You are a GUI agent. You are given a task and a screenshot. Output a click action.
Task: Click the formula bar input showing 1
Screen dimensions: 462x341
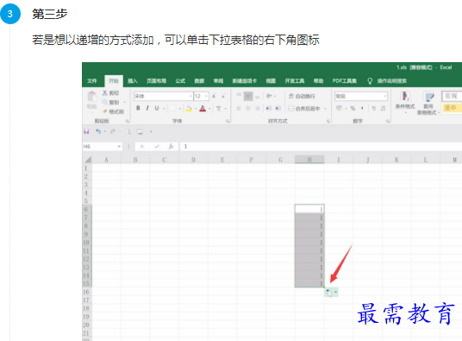click(322, 146)
